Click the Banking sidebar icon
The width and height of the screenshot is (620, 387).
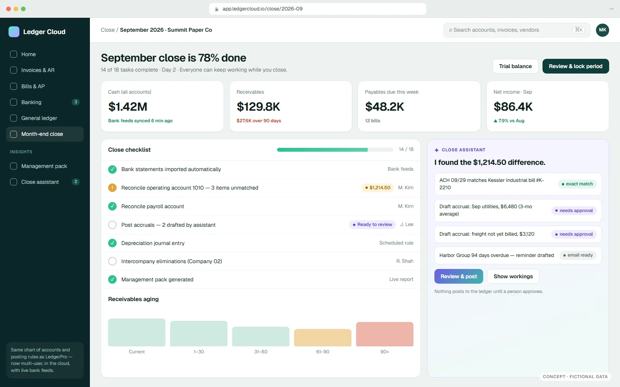click(14, 102)
